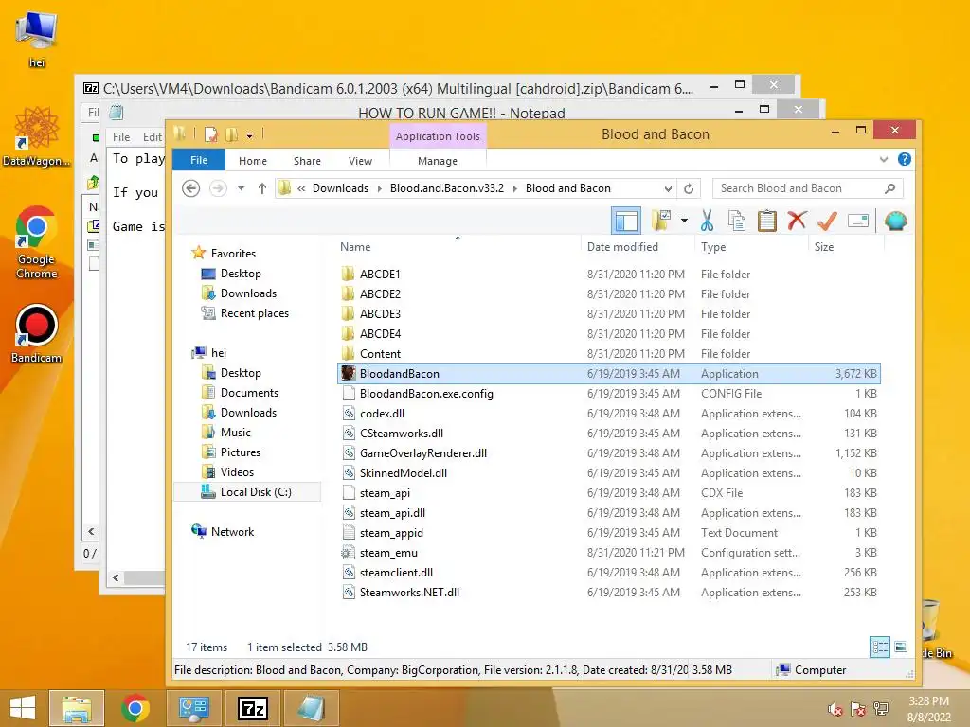Image resolution: width=970 pixels, height=727 pixels.
Task: Switch to the Home ribbon tab
Action: click(252, 161)
